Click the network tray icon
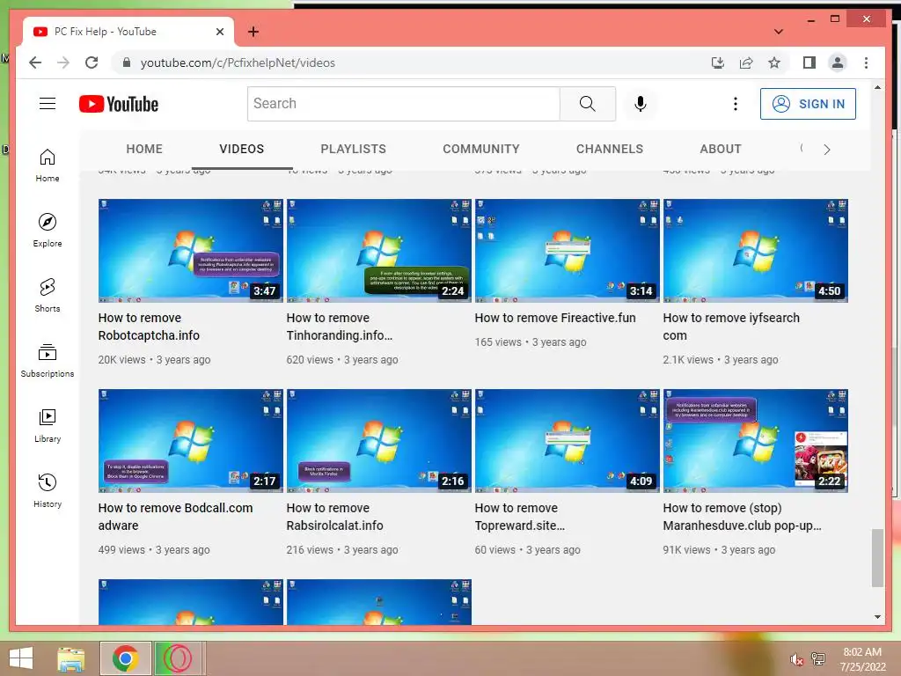This screenshot has width=901, height=676. [x=818, y=658]
